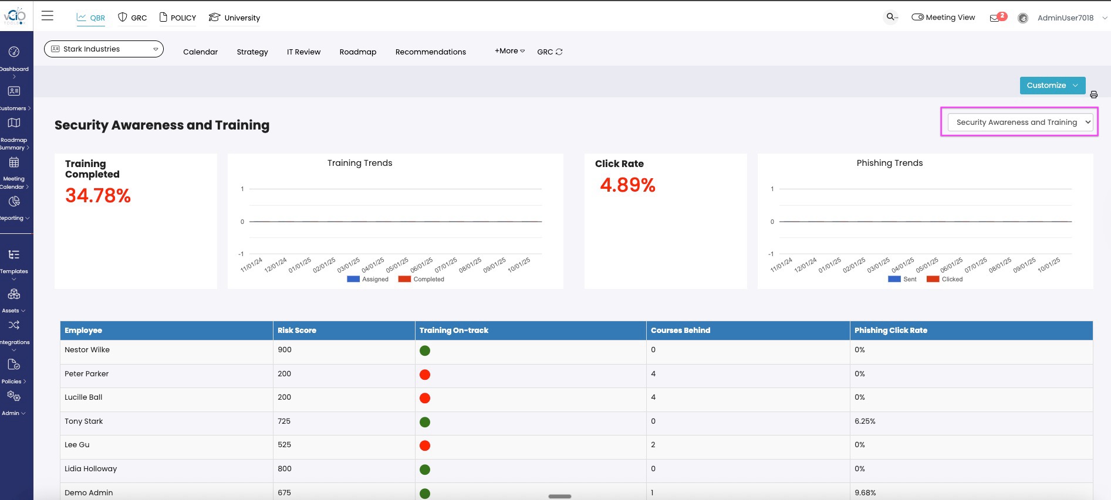
Task: Open the Recommendations tab
Action: pos(431,52)
